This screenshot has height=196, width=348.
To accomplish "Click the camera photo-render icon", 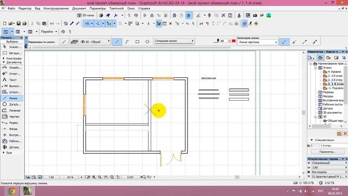I will 255,15.
